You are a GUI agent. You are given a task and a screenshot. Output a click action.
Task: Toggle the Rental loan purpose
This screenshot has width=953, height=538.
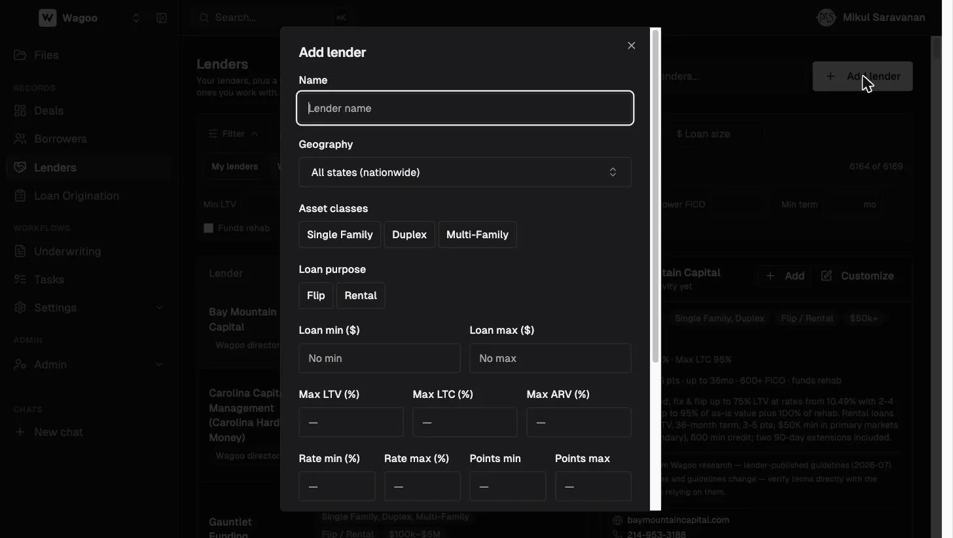click(x=361, y=295)
